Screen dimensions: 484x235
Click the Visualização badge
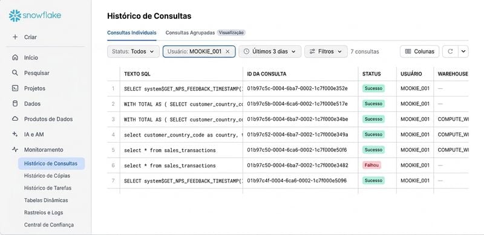(x=231, y=33)
